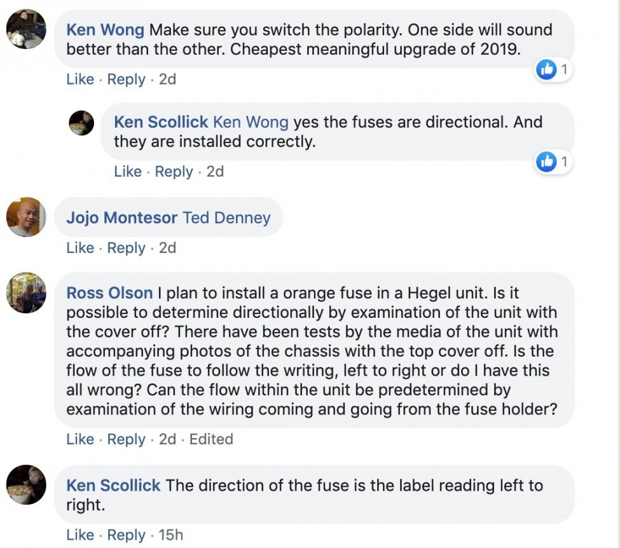
Task: Reply to Ken Wong's comment
Action: pyautogui.click(x=127, y=79)
